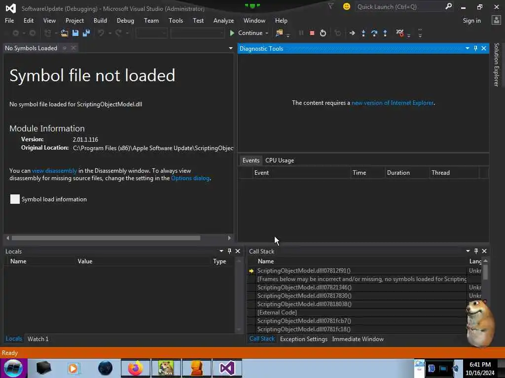Expand Symbol load information section
Image resolution: width=505 pixels, height=378 pixels.
coord(15,199)
